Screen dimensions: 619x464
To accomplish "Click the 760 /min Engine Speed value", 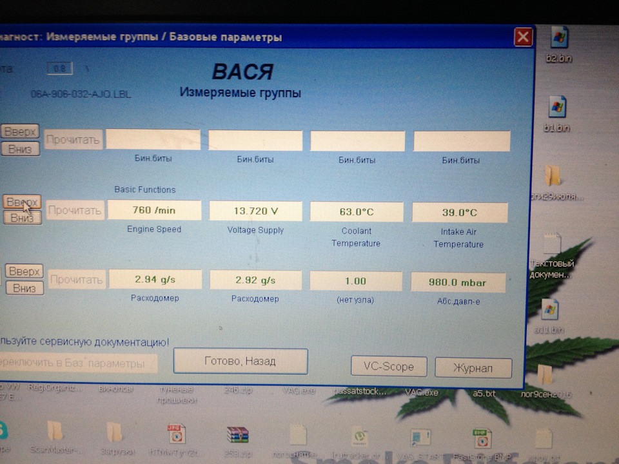I will 154,210.
